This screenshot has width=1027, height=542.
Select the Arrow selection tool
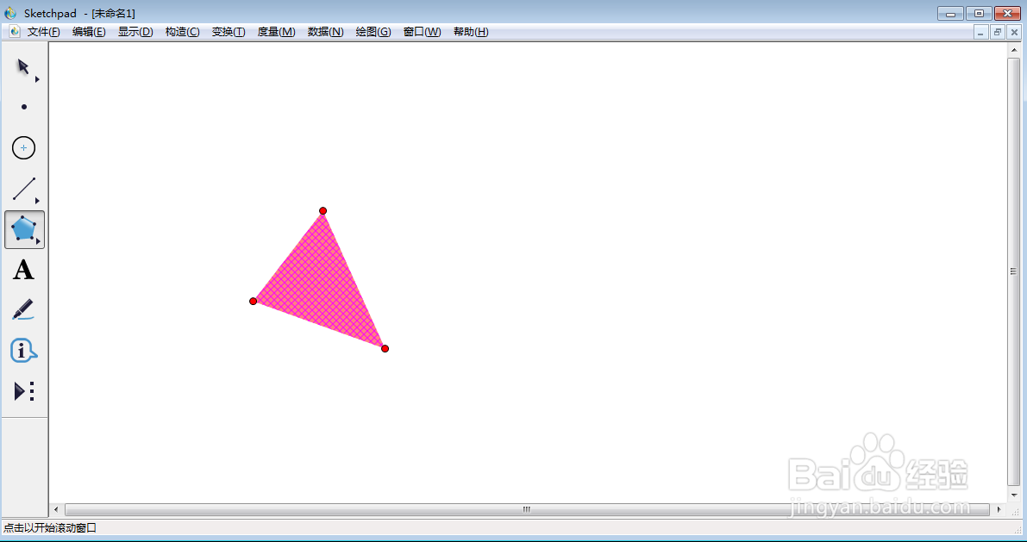[x=23, y=66]
